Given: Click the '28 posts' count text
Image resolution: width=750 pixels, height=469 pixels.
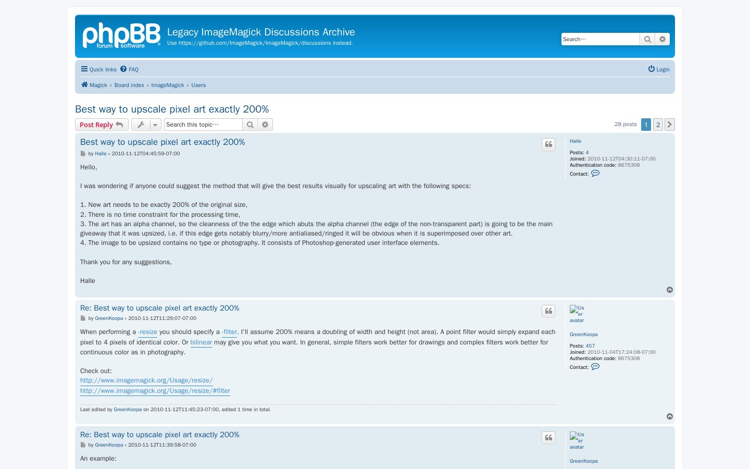Looking at the screenshot, I should click(626, 125).
